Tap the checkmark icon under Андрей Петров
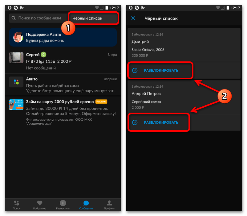This screenshot has height=216, width=247. 135,123
